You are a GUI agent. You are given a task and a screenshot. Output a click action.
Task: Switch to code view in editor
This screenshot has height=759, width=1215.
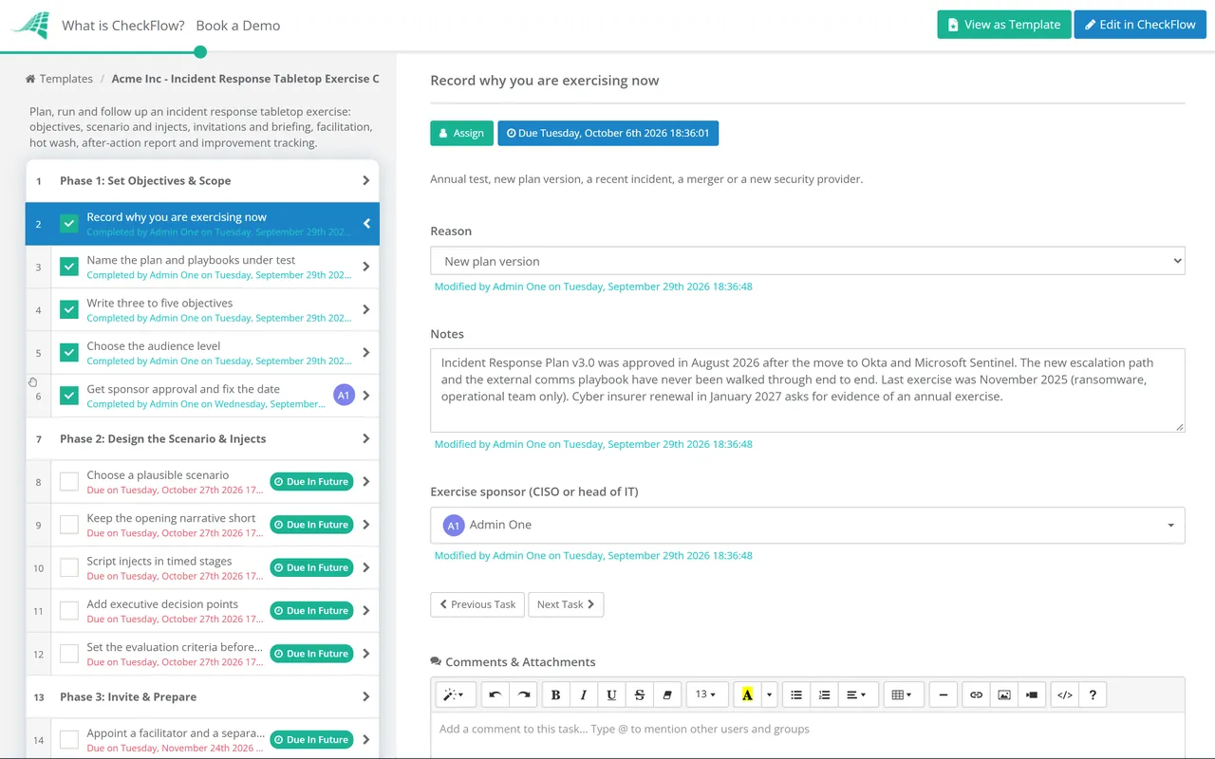tap(1065, 694)
